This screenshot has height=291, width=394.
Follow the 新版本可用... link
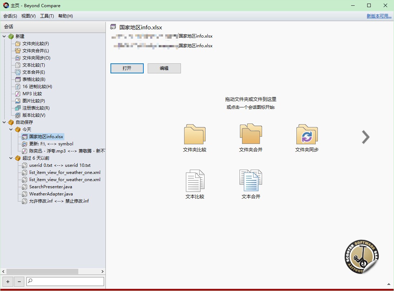tap(379, 16)
